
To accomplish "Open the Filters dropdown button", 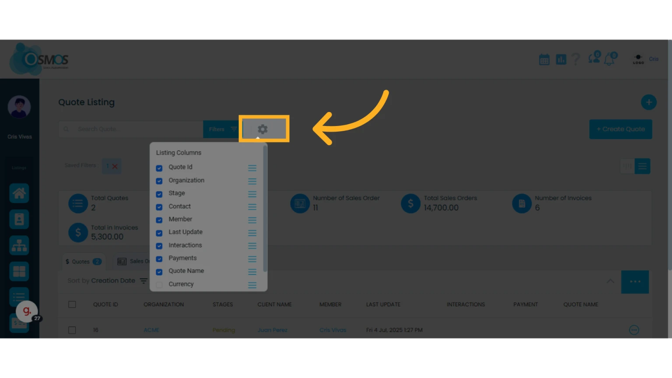I will [x=222, y=129].
